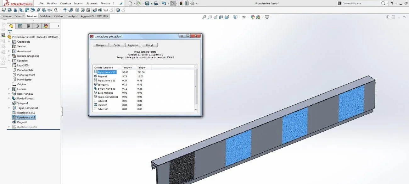The width and height of the screenshot is (409, 184).
Task: Click the Apply Scene icon
Action: (258, 17)
